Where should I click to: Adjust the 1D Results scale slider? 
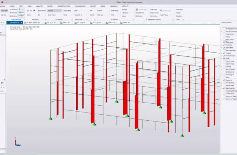[x=21, y=9]
